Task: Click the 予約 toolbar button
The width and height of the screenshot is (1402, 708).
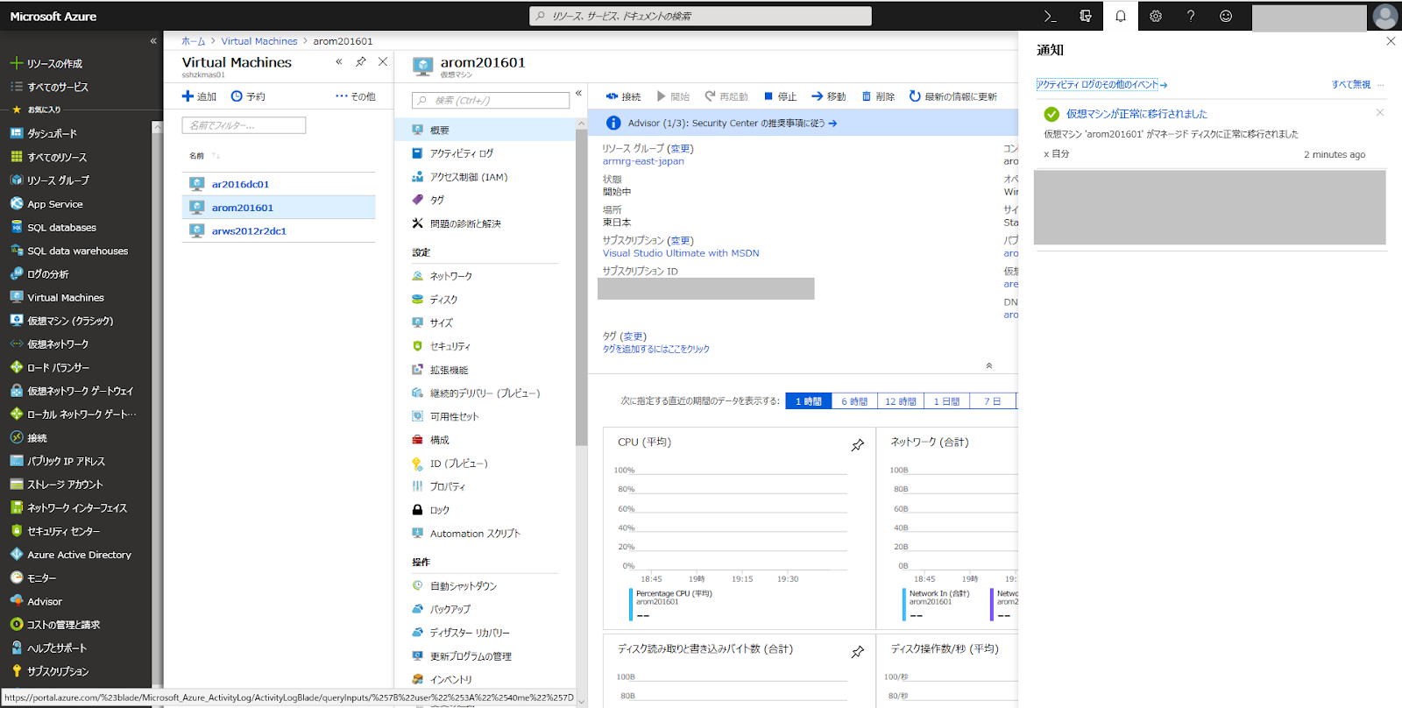Action: (248, 96)
